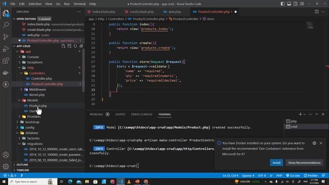Open Run and Debug view icon
The image size is (329, 185).
[6, 49]
